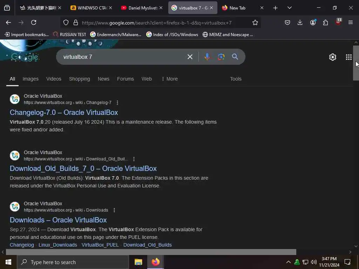Open Firefox account menu

[313, 22]
